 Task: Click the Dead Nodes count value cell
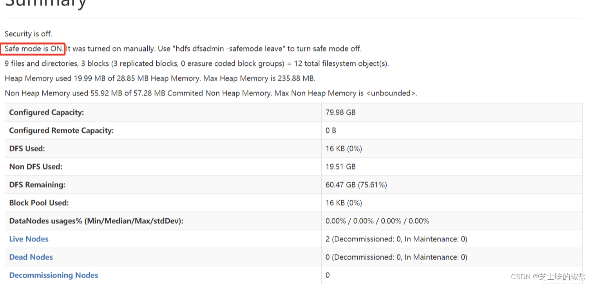tap(396, 257)
